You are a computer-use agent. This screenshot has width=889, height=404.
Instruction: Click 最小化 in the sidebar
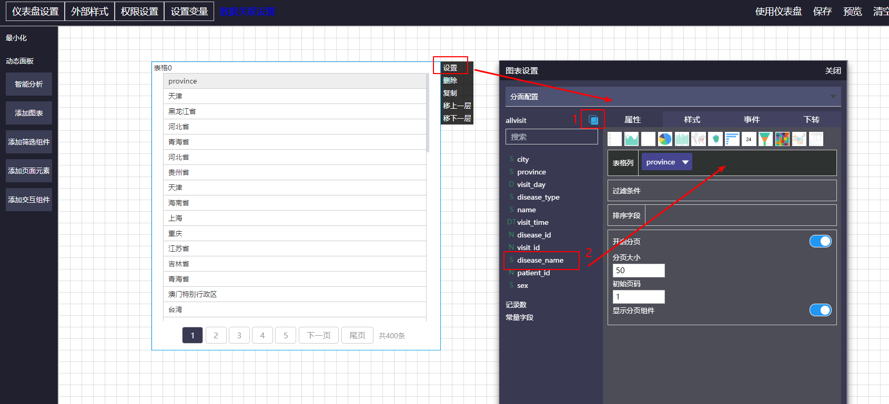(16, 38)
